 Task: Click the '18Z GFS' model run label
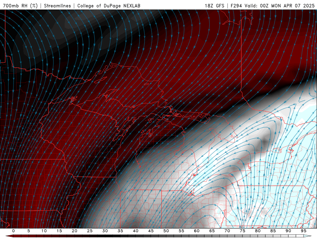(214, 6)
